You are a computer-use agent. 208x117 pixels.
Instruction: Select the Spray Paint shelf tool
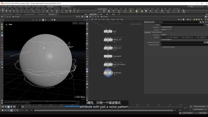pyautogui.click(x=47, y=11)
